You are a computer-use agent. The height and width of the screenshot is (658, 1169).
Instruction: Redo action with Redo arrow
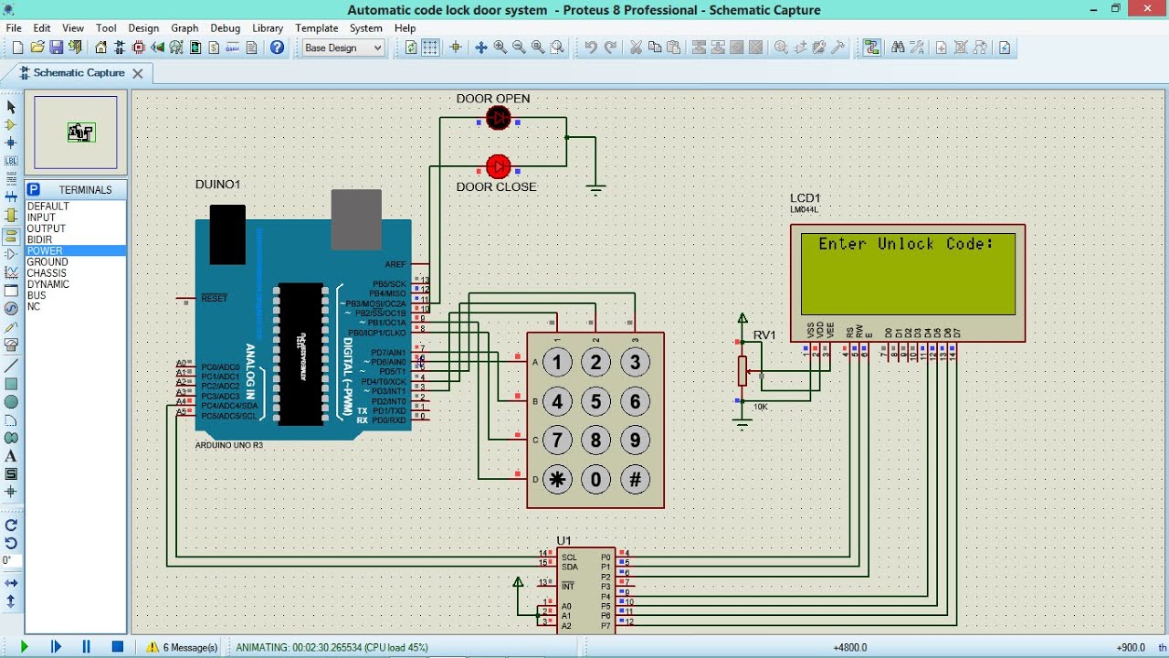[610, 48]
